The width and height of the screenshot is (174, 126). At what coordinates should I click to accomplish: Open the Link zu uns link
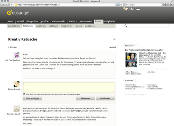click(130, 89)
